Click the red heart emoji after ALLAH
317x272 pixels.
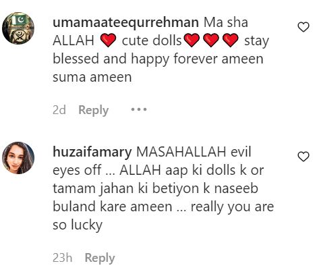pyautogui.click(x=108, y=40)
